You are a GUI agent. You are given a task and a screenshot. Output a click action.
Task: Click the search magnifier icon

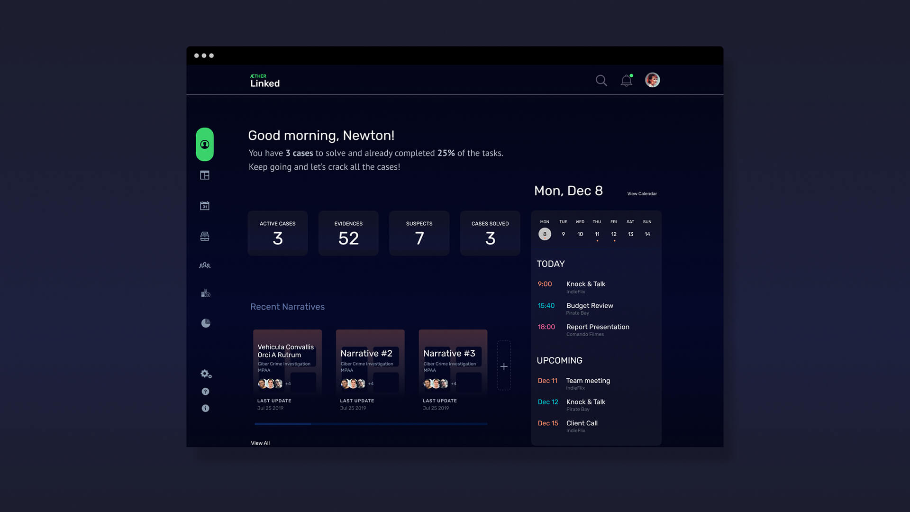601,81
